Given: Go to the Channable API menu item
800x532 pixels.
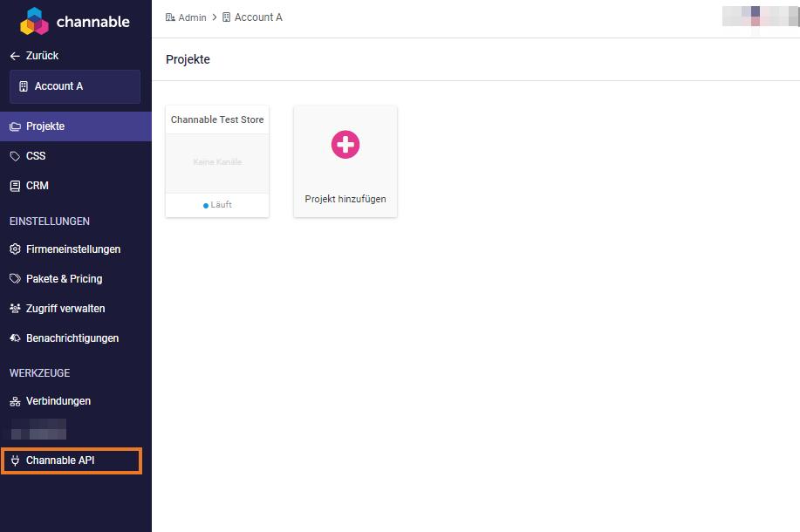Looking at the screenshot, I should 60,460.
